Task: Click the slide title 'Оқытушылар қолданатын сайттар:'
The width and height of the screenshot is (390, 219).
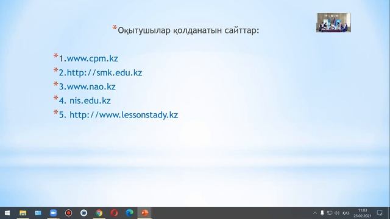Action: tap(188, 30)
